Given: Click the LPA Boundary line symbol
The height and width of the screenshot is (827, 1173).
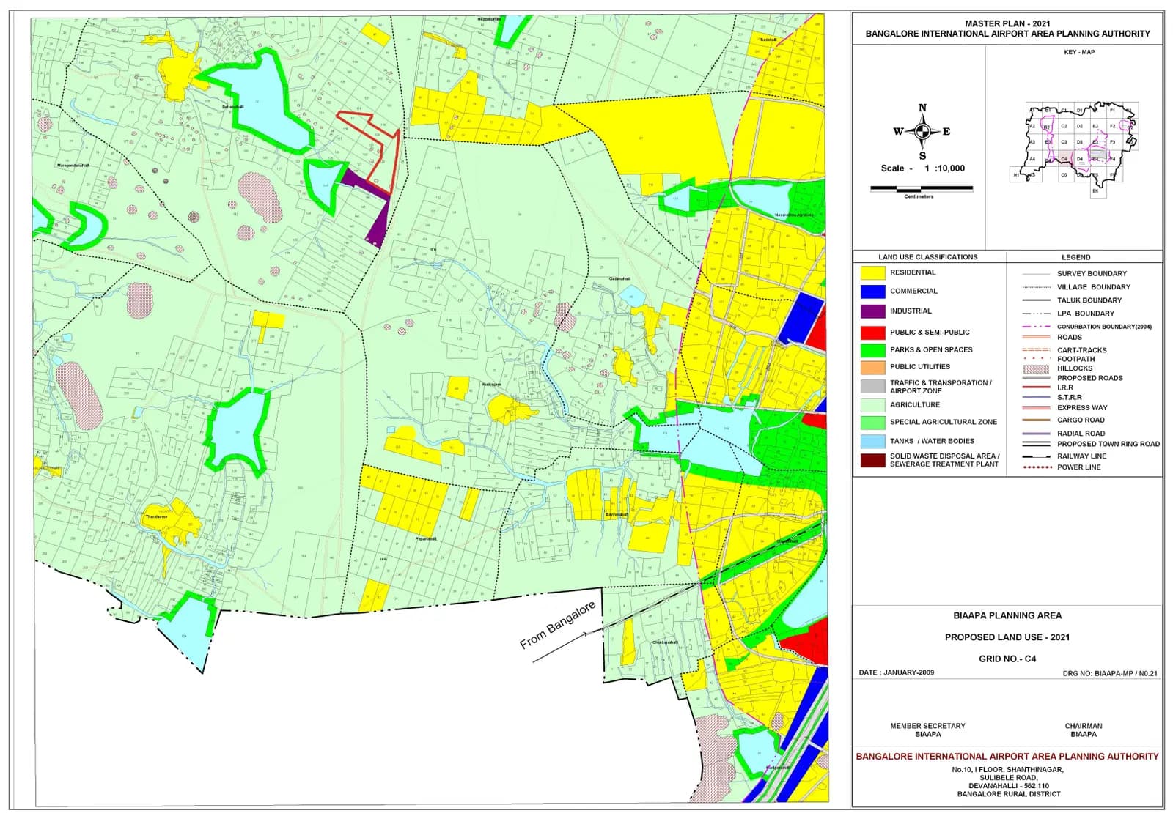Looking at the screenshot, I should [1036, 314].
